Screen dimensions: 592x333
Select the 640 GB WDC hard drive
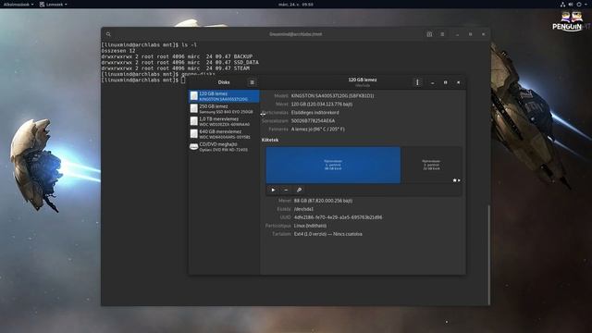224,133
